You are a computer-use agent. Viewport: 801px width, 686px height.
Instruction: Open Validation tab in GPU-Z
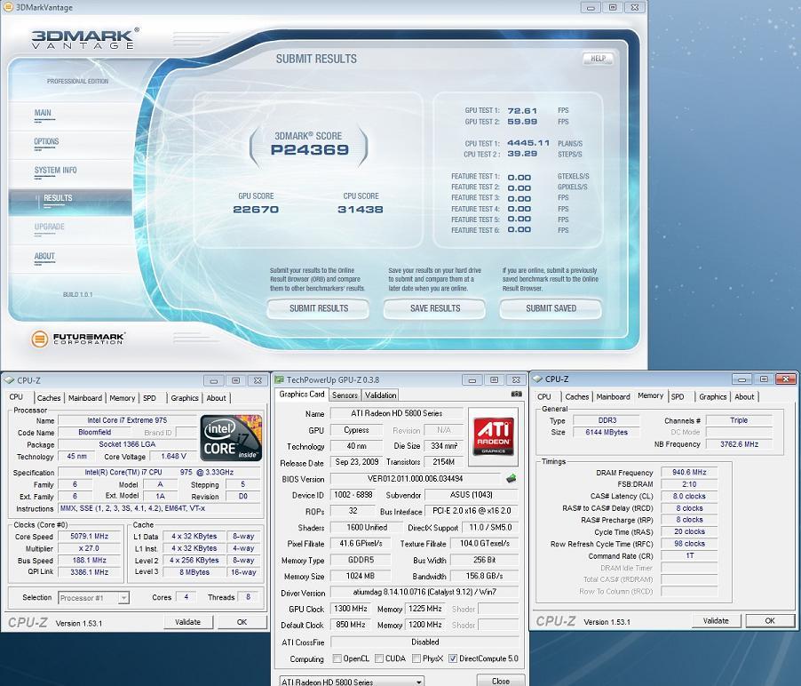pyautogui.click(x=381, y=395)
